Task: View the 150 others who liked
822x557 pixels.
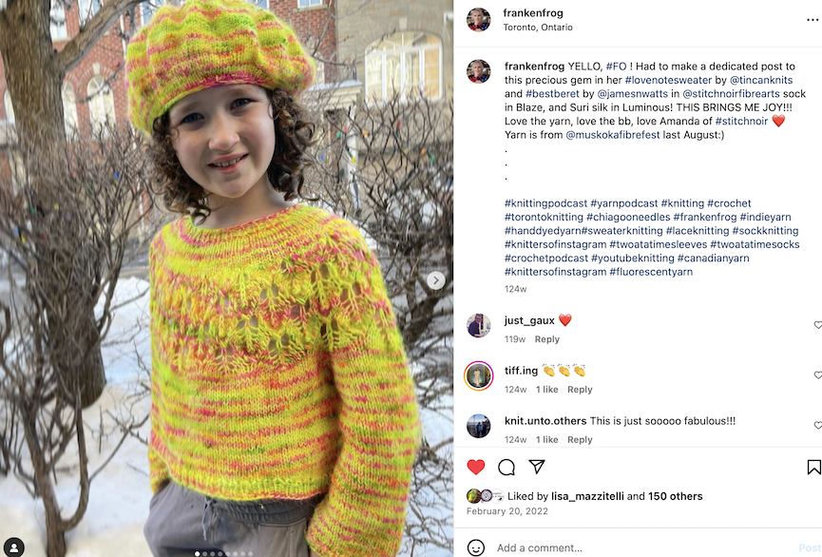Action: pos(676,496)
